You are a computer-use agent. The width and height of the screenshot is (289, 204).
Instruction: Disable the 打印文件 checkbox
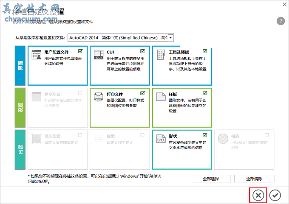[x=143, y=93]
